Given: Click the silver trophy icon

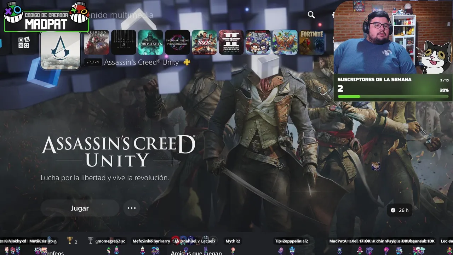Looking at the screenshot, I should coord(91,240).
